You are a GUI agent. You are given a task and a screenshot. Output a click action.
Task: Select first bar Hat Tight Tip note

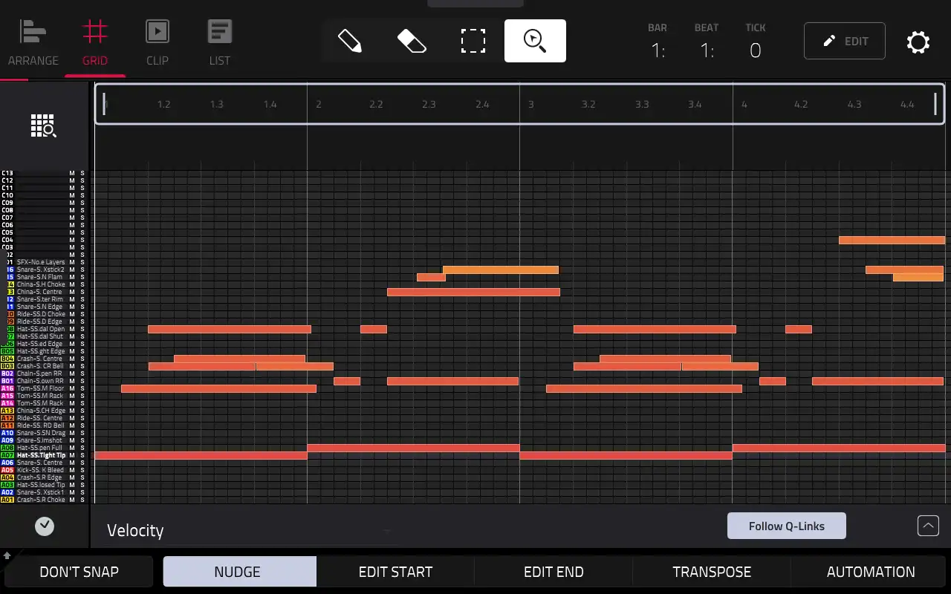pos(201,455)
